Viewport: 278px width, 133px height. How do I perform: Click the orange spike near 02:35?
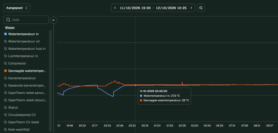coord(182,83)
